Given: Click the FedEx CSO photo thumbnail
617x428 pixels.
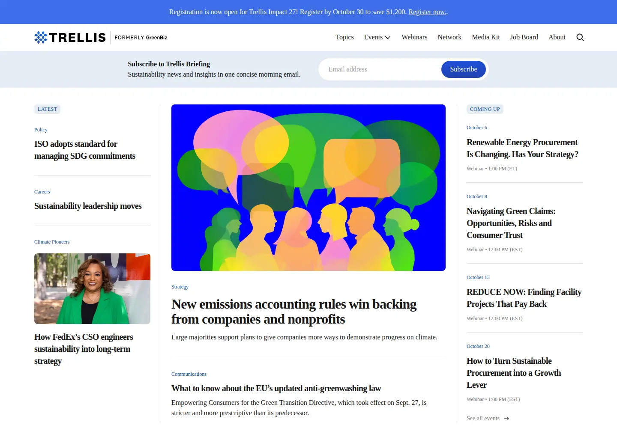Looking at the screenshot, I should click(x=92, y=288).
